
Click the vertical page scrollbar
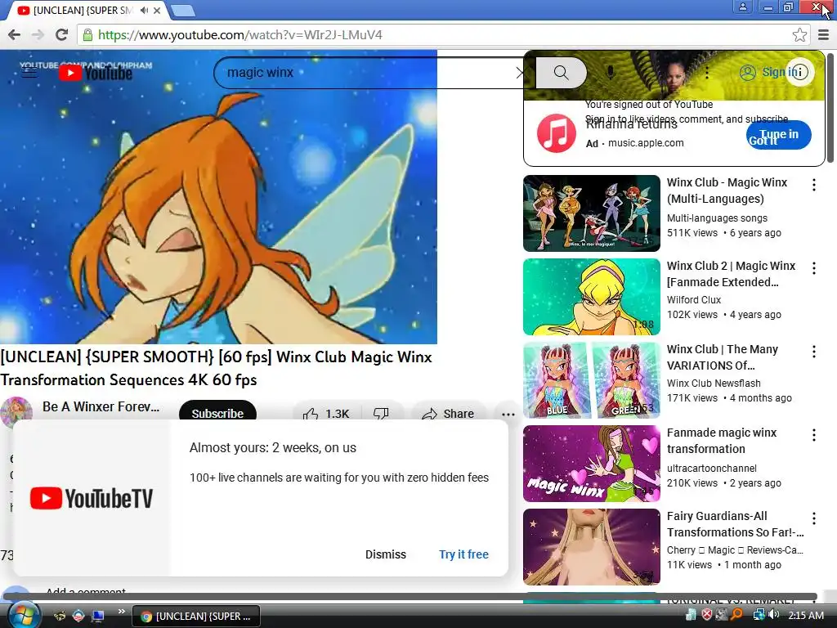831,109
